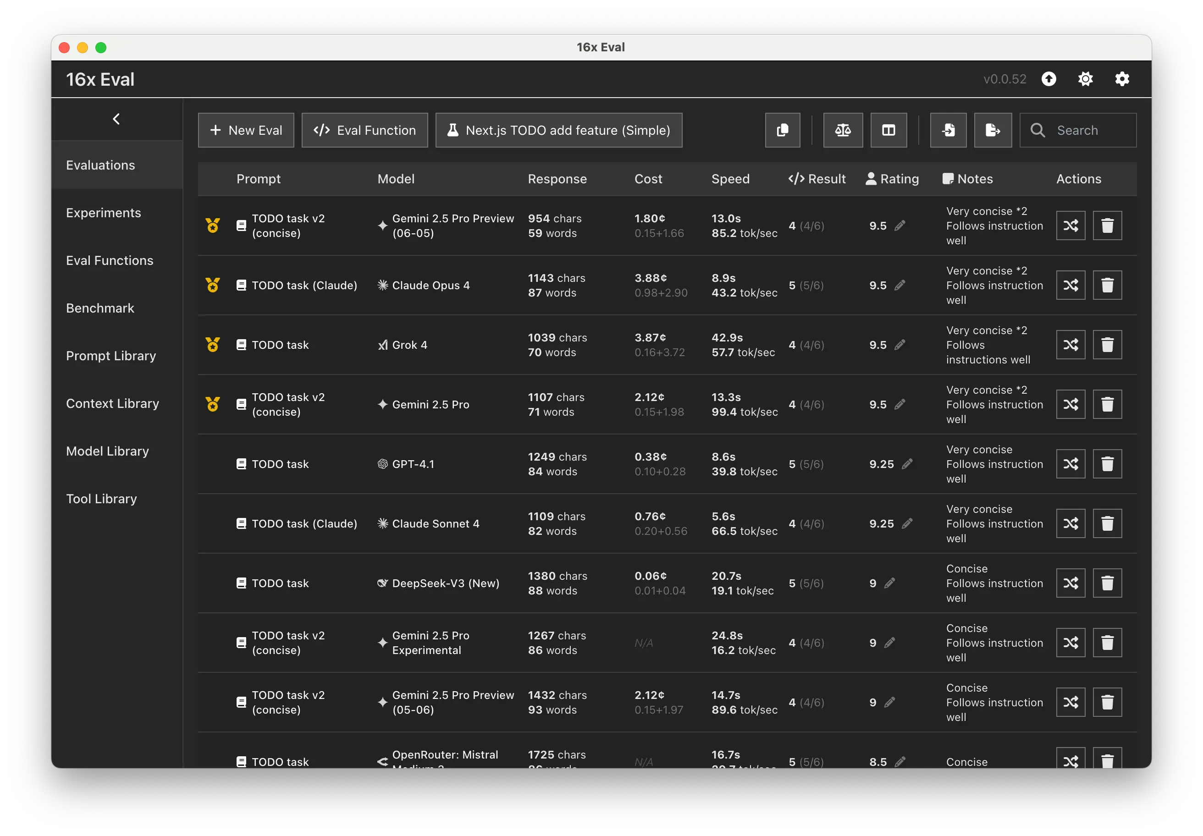Click the upload/update arrow icon in header
1203x836 pixels.
point(1048,79)
